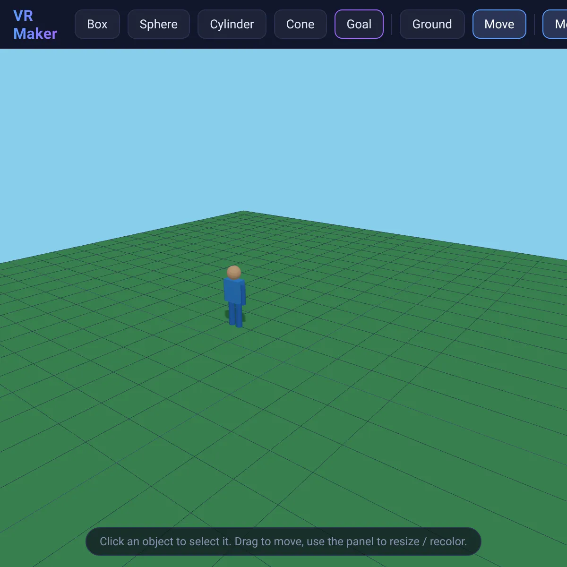
Task: Click the blue sky to deselect
Action: coord(283,128)
